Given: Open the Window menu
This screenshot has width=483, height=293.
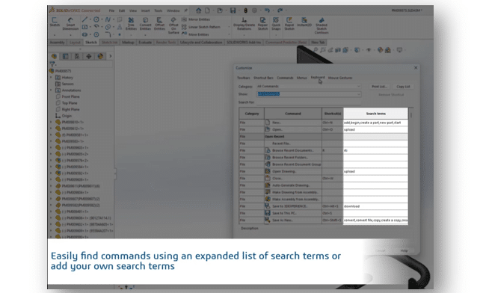Looking at the screenshot, I should click(x=173, y=10).
